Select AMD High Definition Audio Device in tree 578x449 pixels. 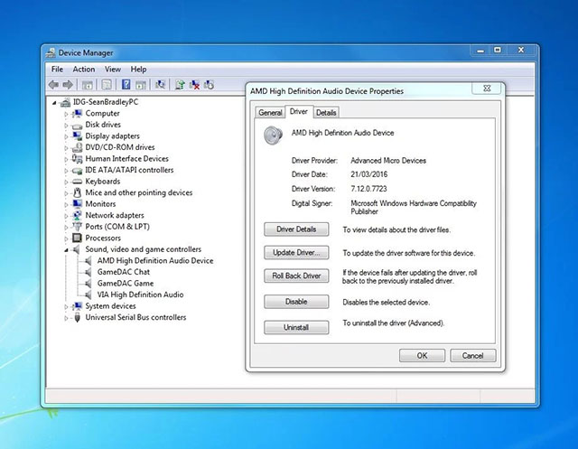[x=155, y=260]
